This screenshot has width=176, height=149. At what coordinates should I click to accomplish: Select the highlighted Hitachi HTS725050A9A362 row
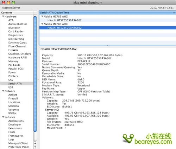pos(107,28)
